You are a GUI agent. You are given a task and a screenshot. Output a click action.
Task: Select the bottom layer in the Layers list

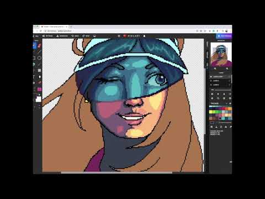point(220,85)
